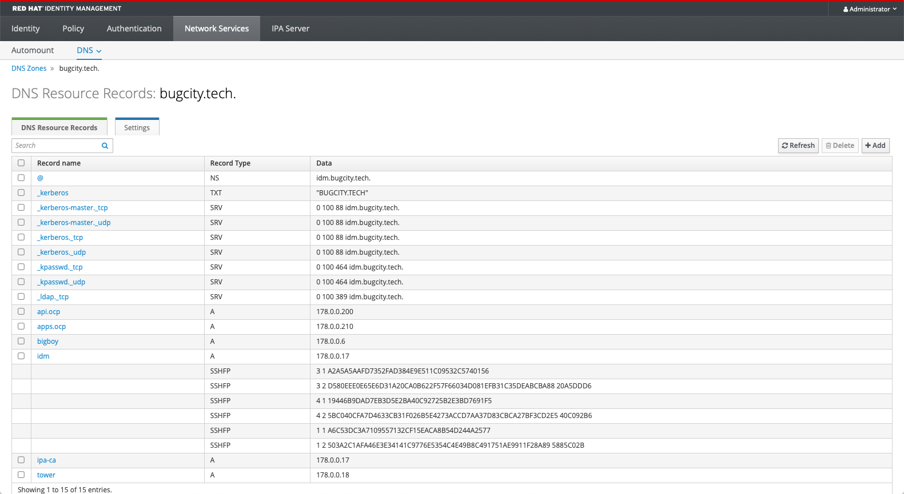Open the _kerberos record link
The height and width of the screenshot is (494, 904).
53,193
